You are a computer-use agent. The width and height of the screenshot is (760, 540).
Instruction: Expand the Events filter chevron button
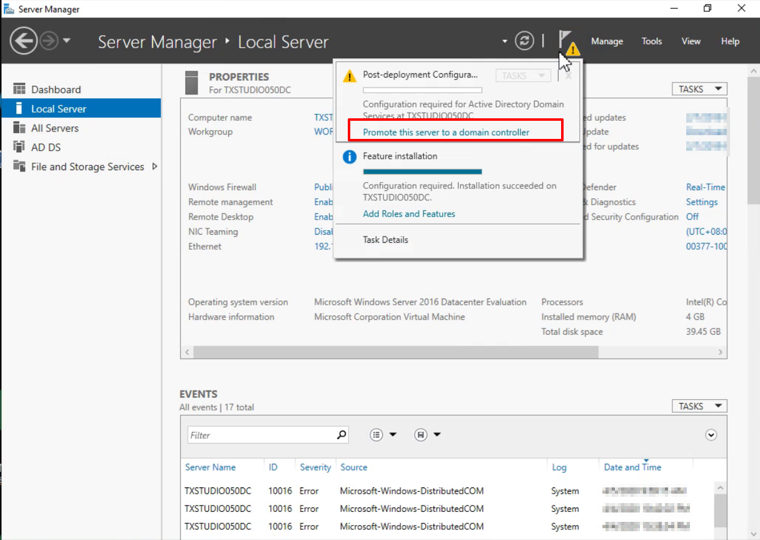711,435
